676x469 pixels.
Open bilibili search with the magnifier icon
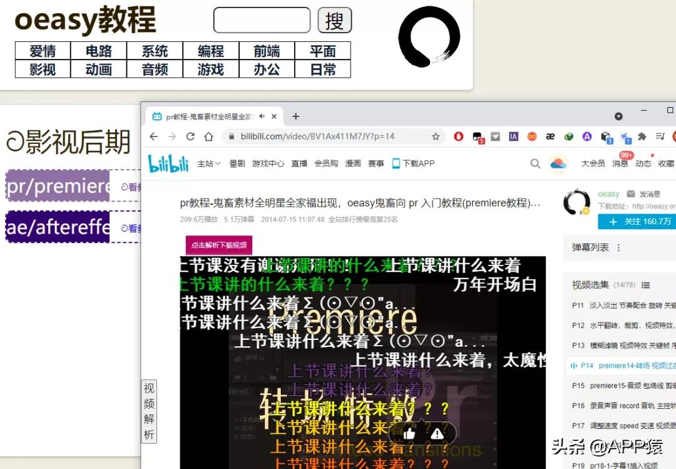[535, 163]
